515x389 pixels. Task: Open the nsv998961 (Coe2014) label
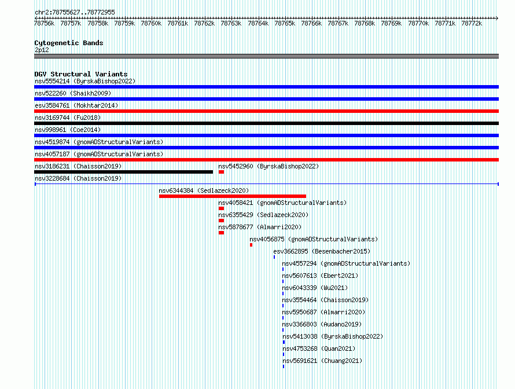point(68,130)
